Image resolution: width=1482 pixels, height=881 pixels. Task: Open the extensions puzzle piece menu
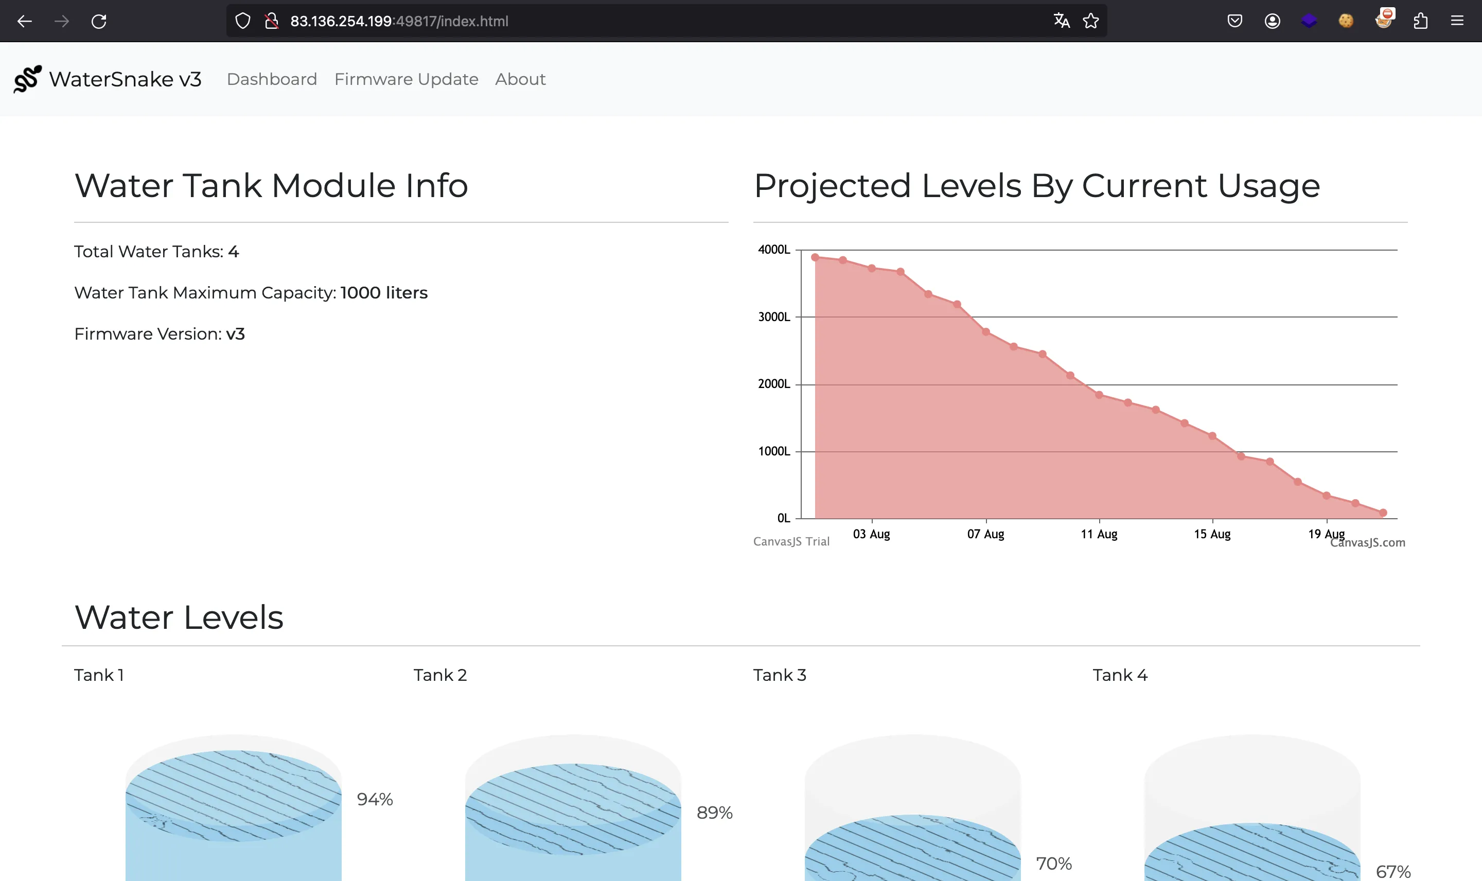(x=1420, y=22)
